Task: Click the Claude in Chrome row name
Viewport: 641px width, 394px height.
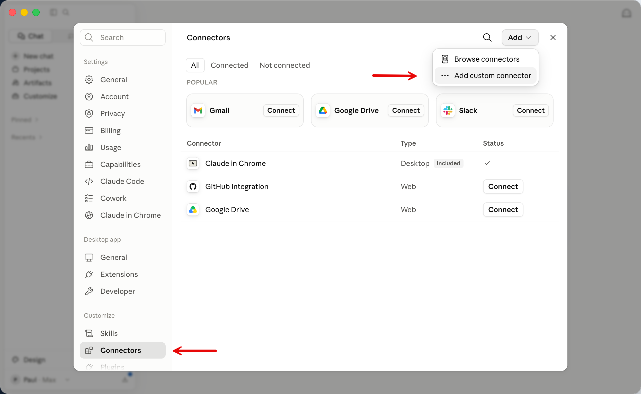Action: [235, 163]
